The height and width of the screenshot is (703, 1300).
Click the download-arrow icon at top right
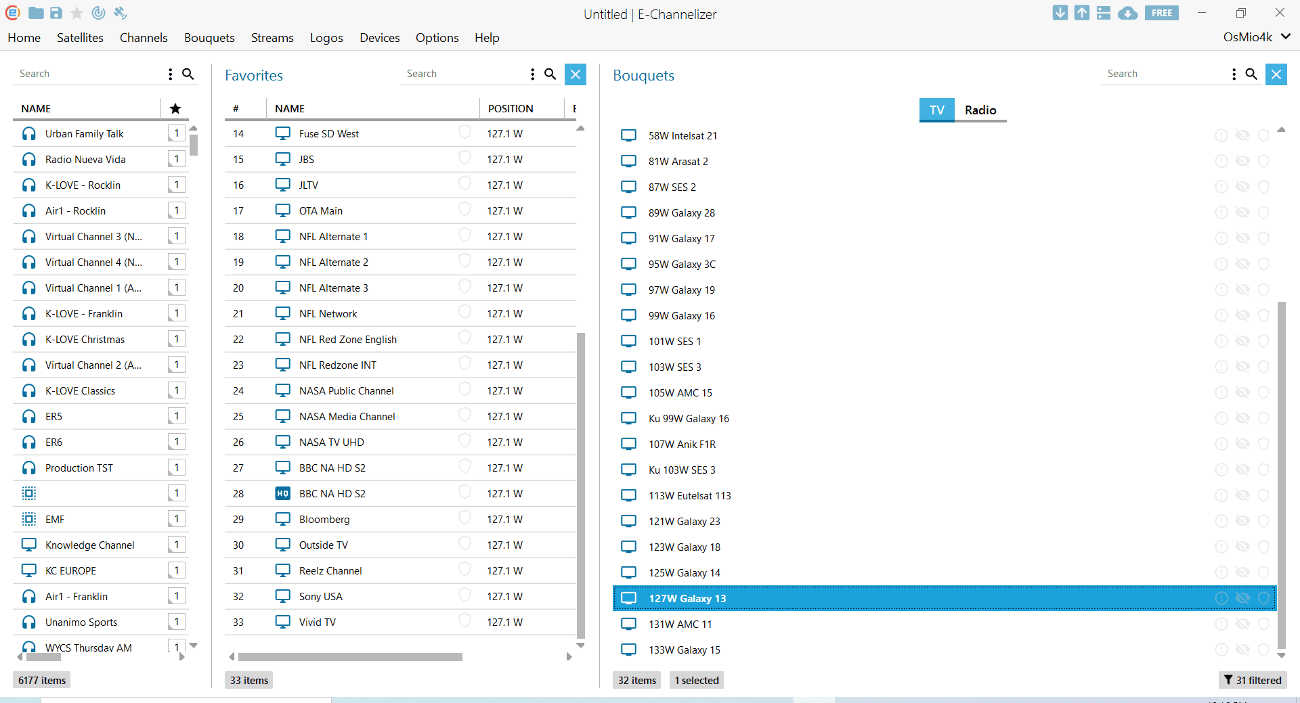tap(1060, 13)
